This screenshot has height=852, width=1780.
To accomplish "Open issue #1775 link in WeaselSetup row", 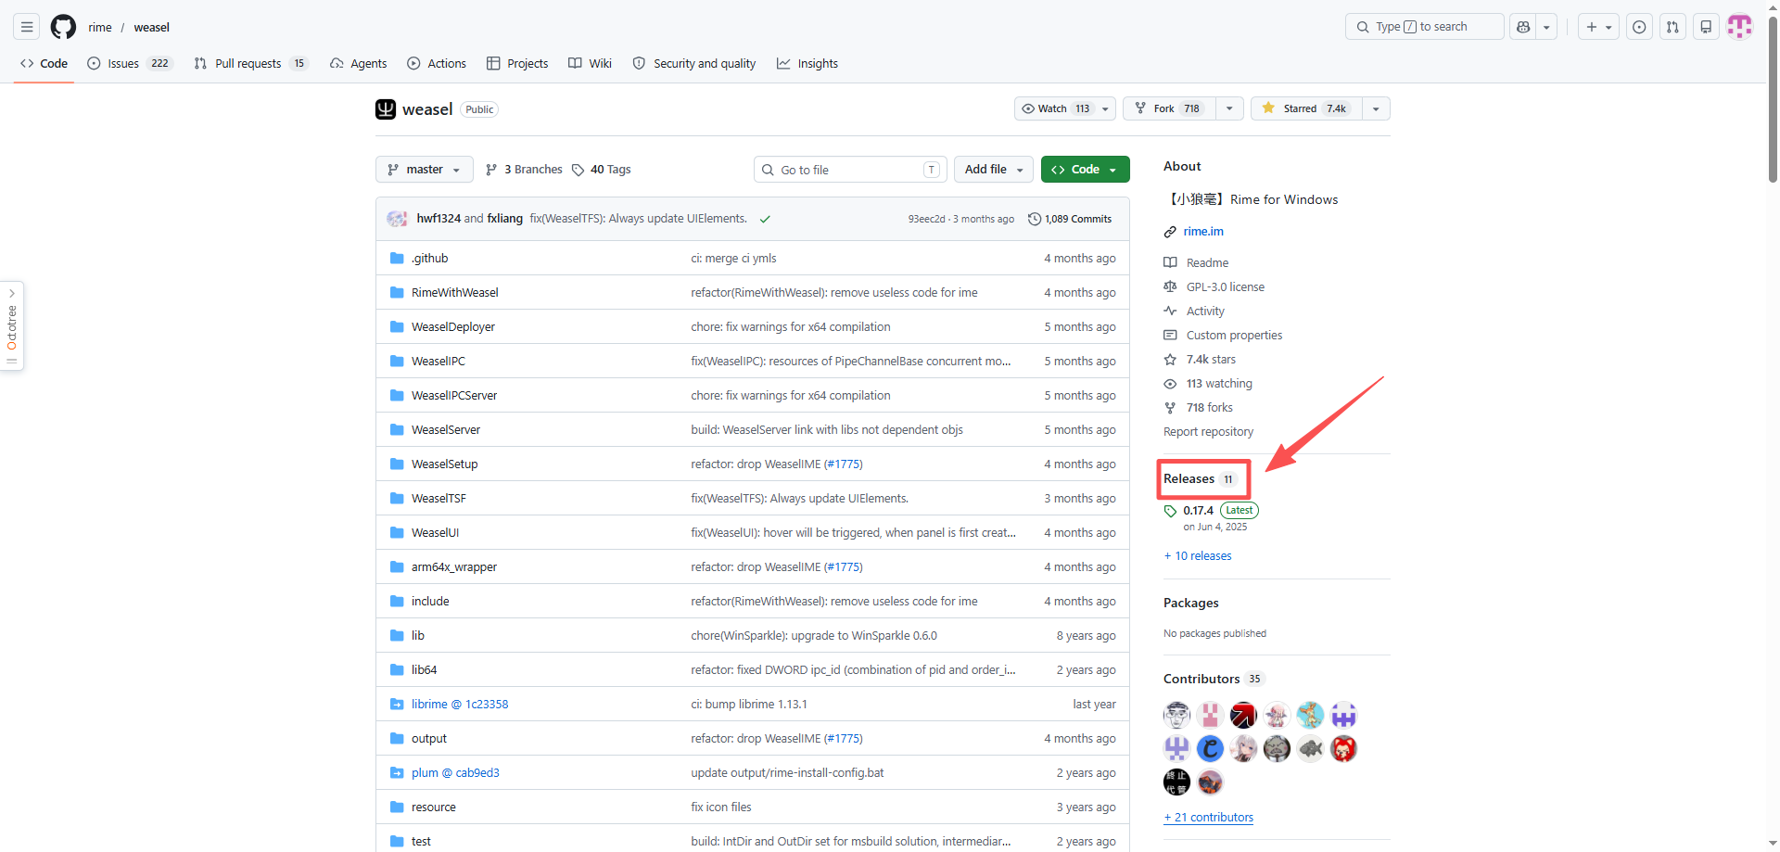I will coord(843,464).
